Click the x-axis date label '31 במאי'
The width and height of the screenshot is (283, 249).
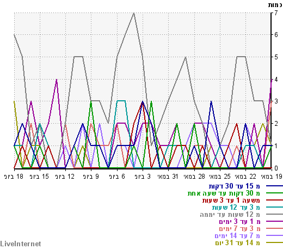tap(168, 177)
